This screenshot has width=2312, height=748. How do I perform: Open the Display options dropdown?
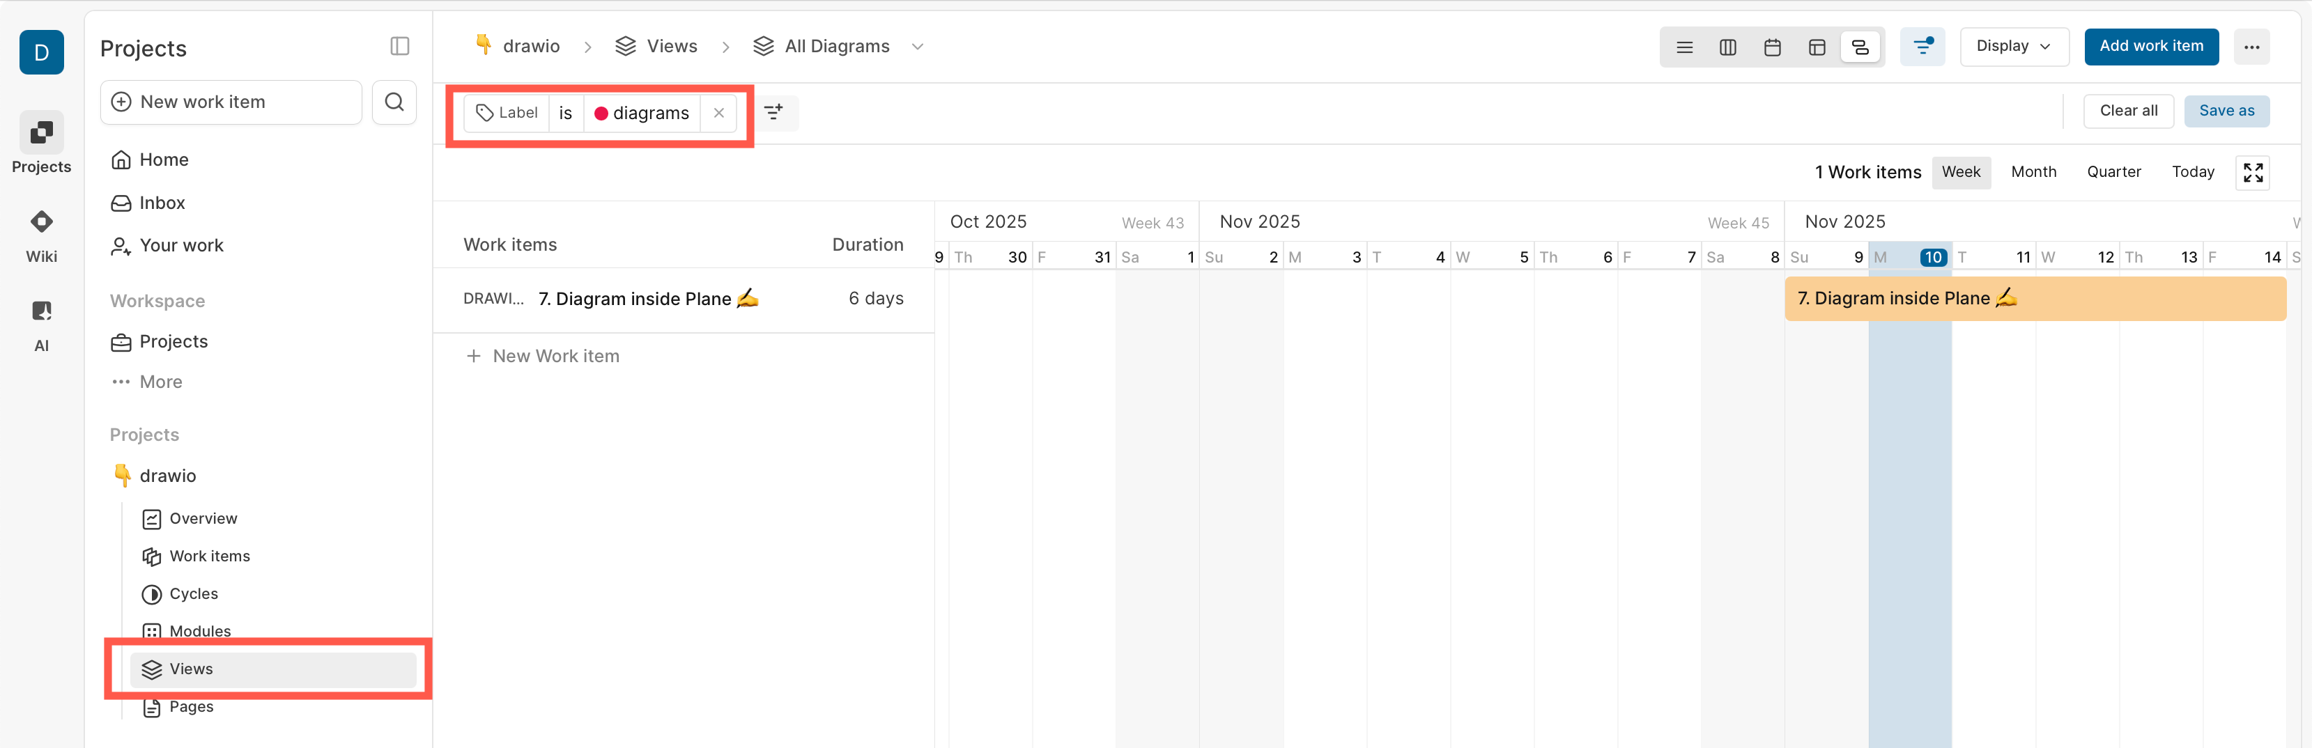pos(2013,46)
